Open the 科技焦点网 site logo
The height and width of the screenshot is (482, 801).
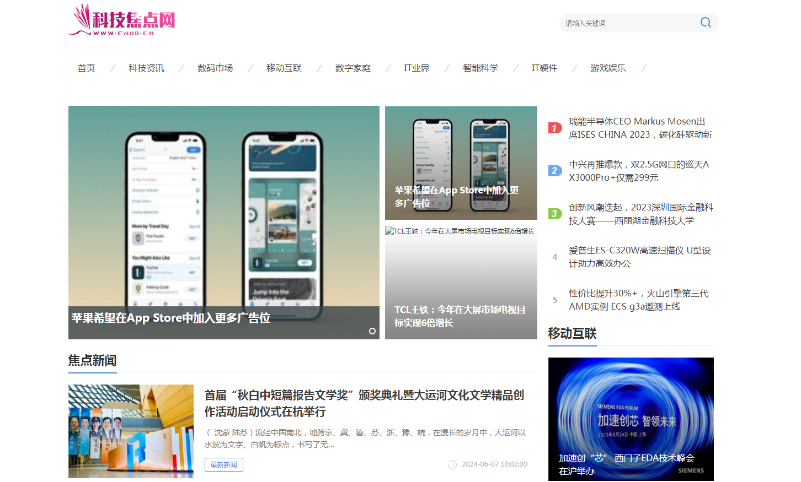pyautogui.click(x=121, y=20)
